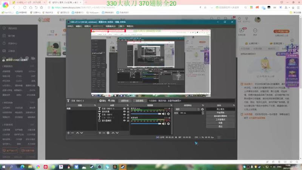Toggle lock on the third source row
This screenshot has height=170, width=302.
[128, 114]
